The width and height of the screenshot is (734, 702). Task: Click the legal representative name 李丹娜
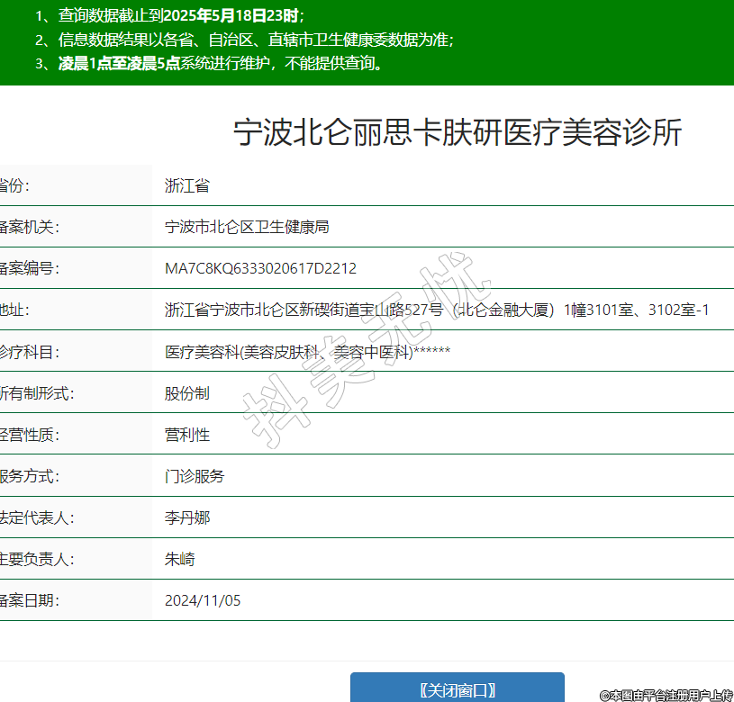[x=187, y=517]
